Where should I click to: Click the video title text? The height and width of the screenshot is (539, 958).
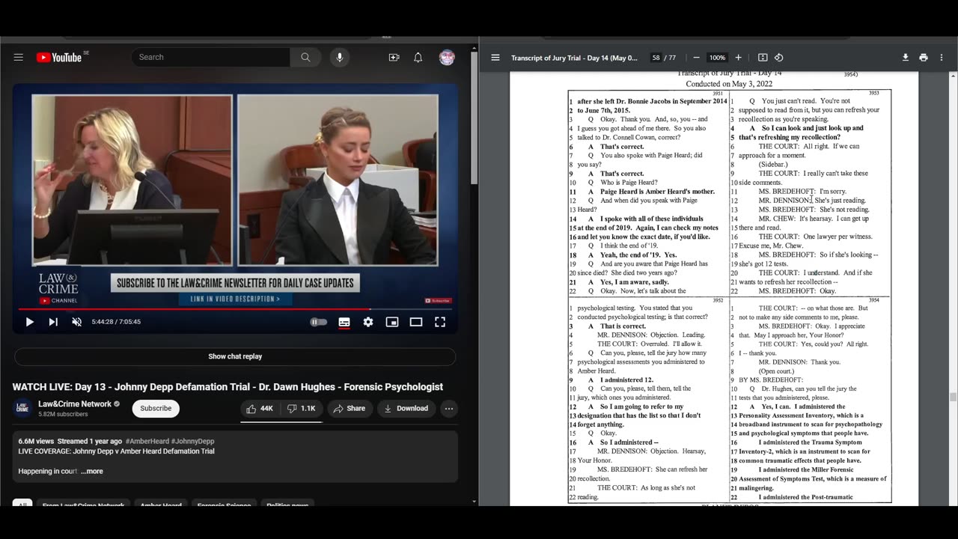point(228,387)
